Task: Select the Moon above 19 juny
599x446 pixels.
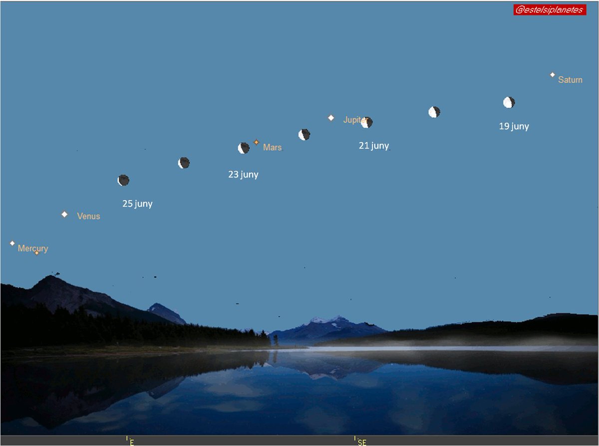Action: 509,103
